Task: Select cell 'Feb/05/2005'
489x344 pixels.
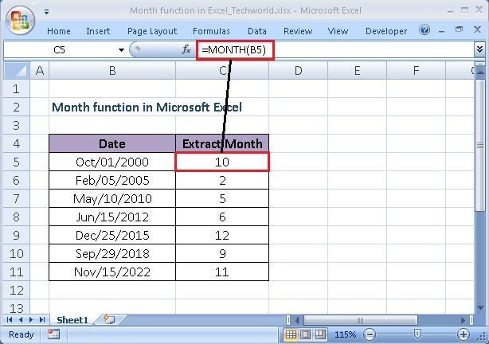Action: [112, 180]
